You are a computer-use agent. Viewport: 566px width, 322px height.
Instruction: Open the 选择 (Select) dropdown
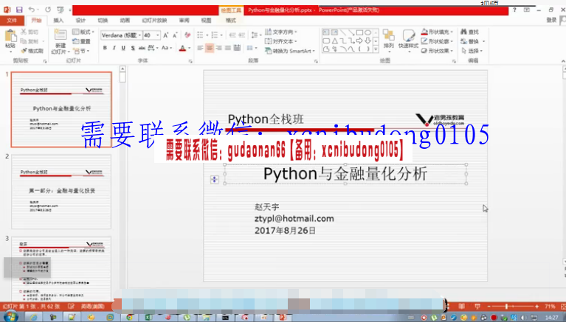pyautogui.click(x=472, y=51)
